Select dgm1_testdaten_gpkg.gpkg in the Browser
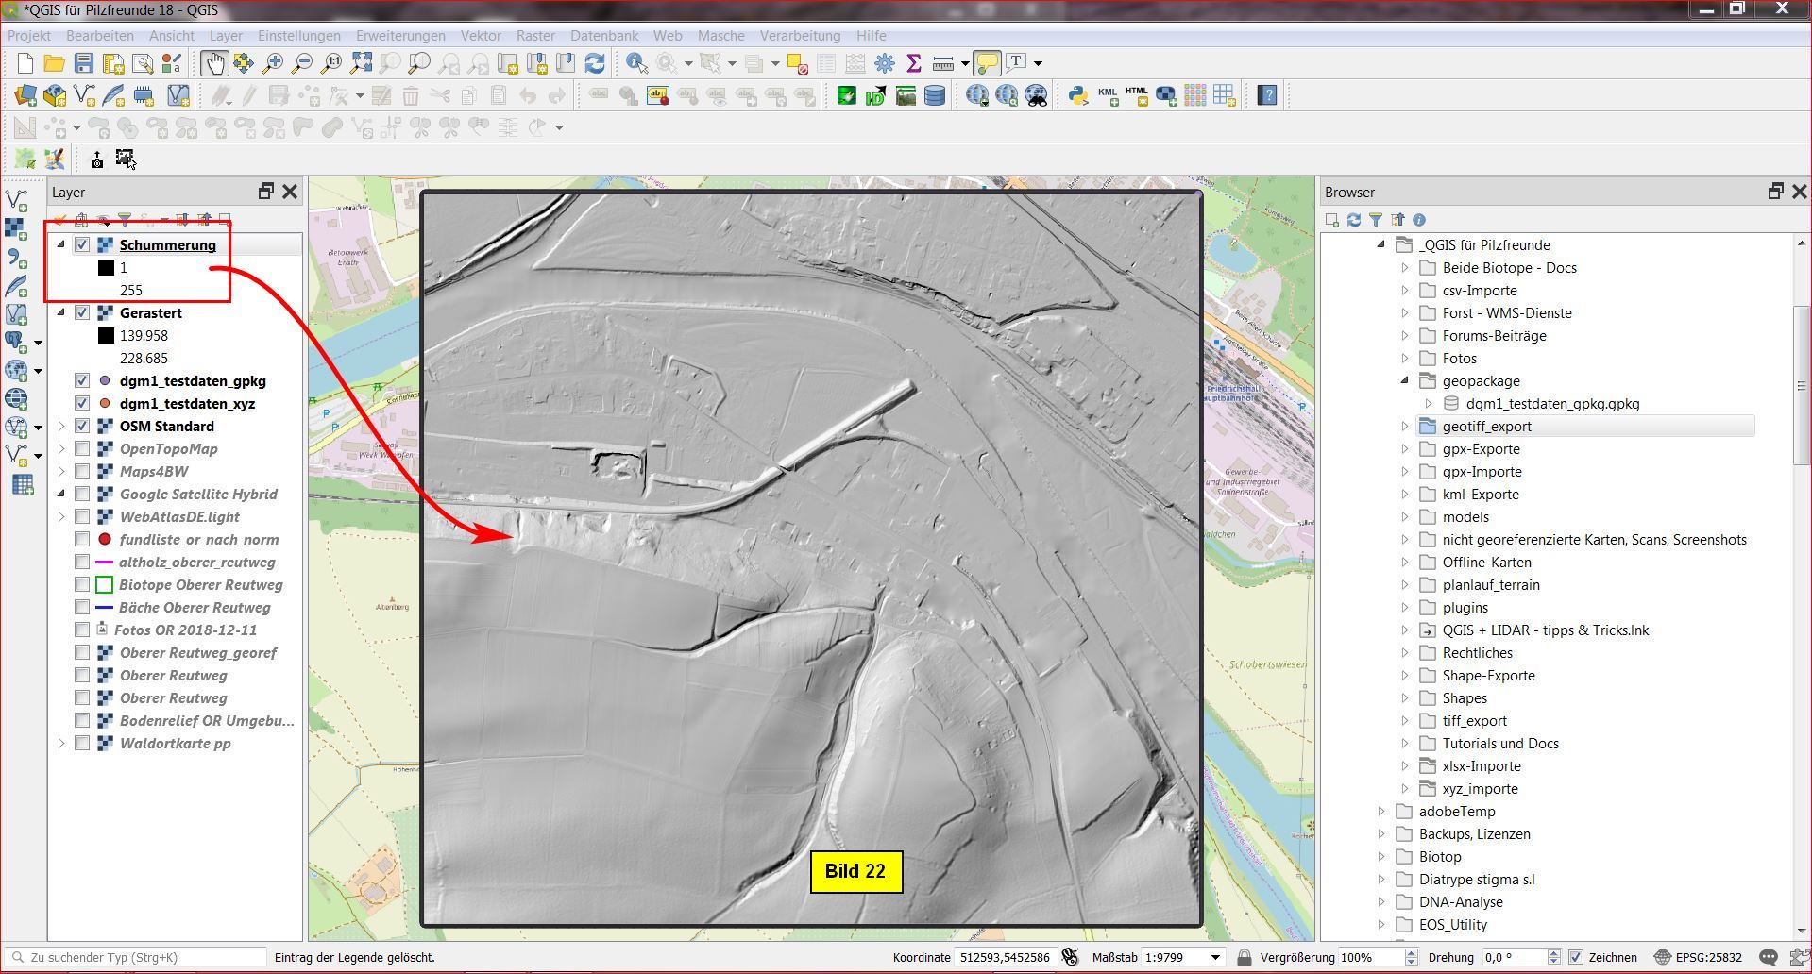1812x974 pixels. pyautogui.click(x=1552, y=404)
